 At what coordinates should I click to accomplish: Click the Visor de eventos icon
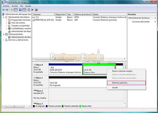tap(9, 23)
